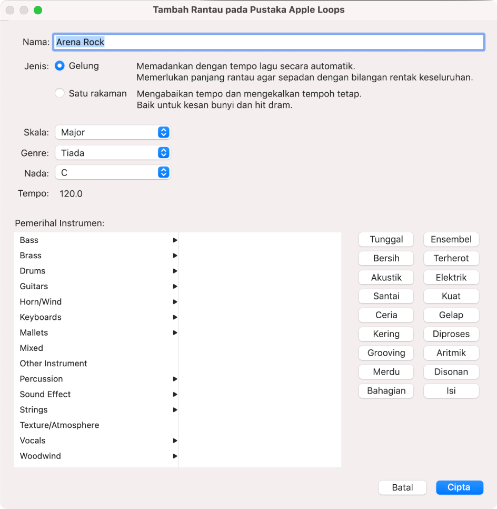Switch to the Satu rakaman option
Screen dimensions: 497x509
59,93
